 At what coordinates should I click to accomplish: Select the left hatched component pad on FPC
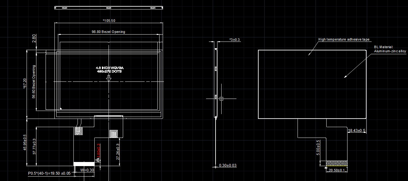coord(78,131)
